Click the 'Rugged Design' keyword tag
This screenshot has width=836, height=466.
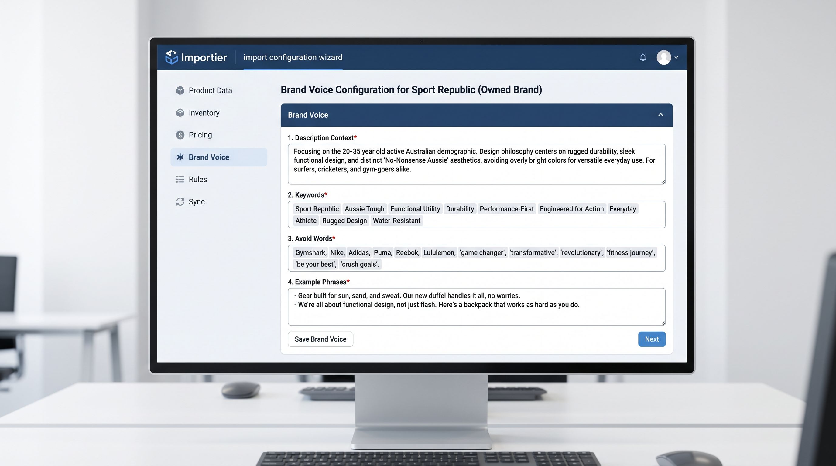click(344, 221)
